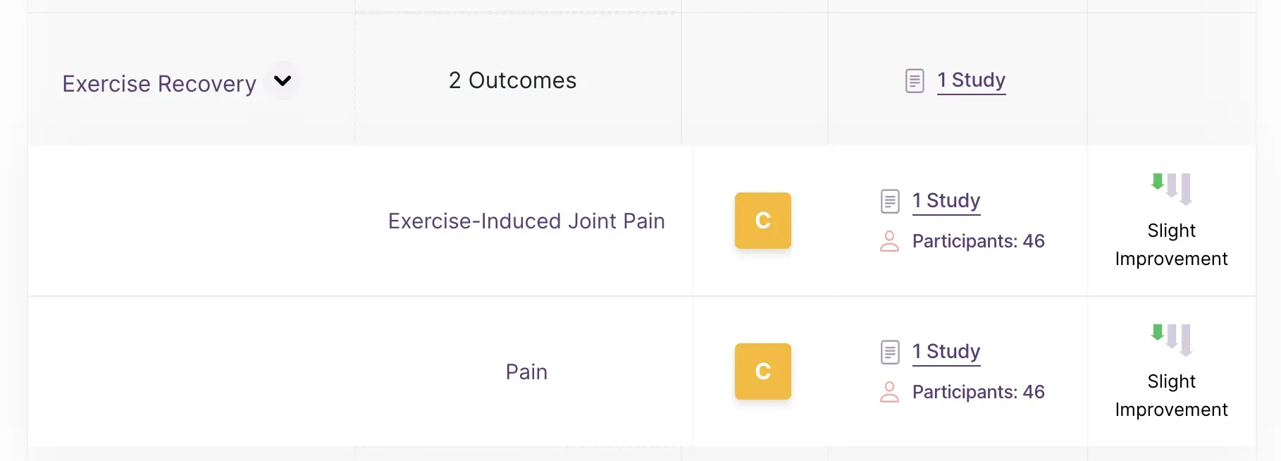The width and height of the screenshot is (1281, 461).
Task: Click the Exercise Recovery category label
Action: 159,84
